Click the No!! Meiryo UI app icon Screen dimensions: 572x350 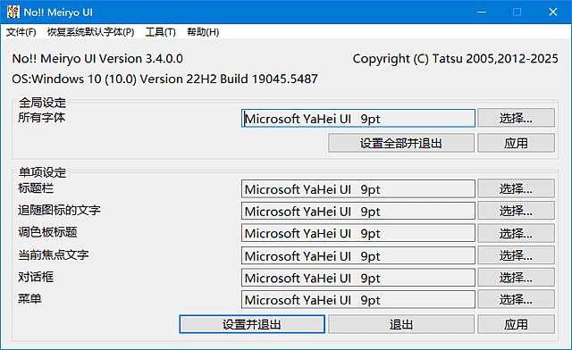click(13, 12)
